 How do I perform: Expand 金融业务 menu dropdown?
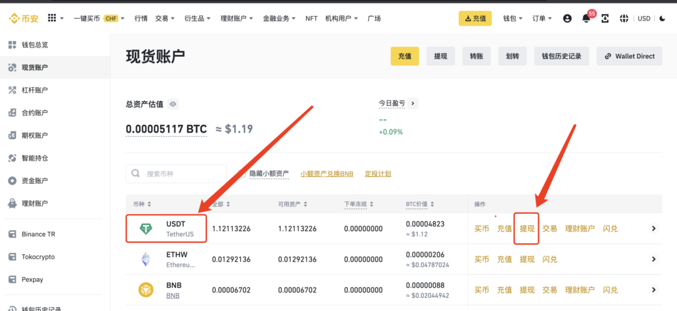coord(280,18)
